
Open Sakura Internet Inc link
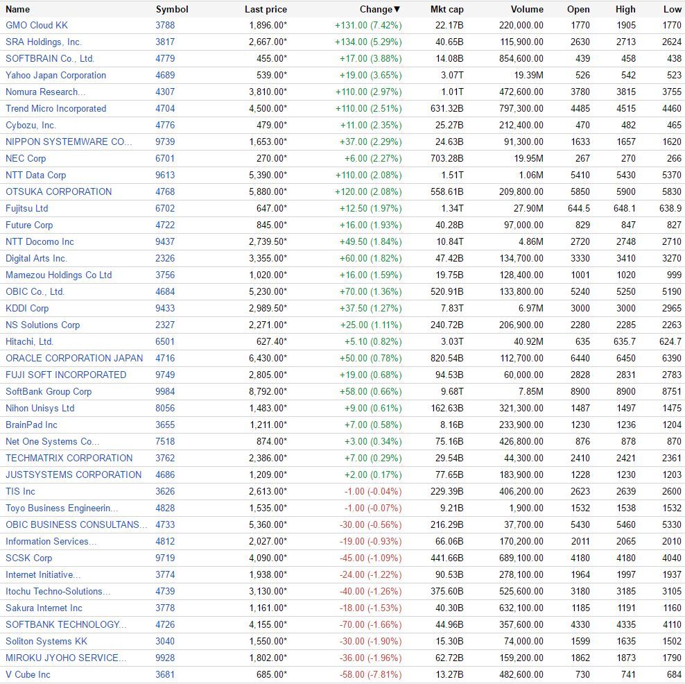click(x=44, y=608)
